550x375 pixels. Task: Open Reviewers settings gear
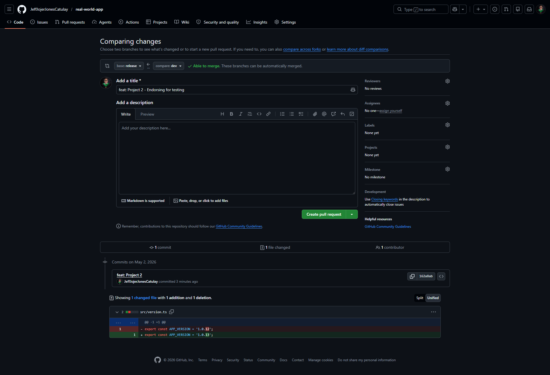[x=448, y=81]
